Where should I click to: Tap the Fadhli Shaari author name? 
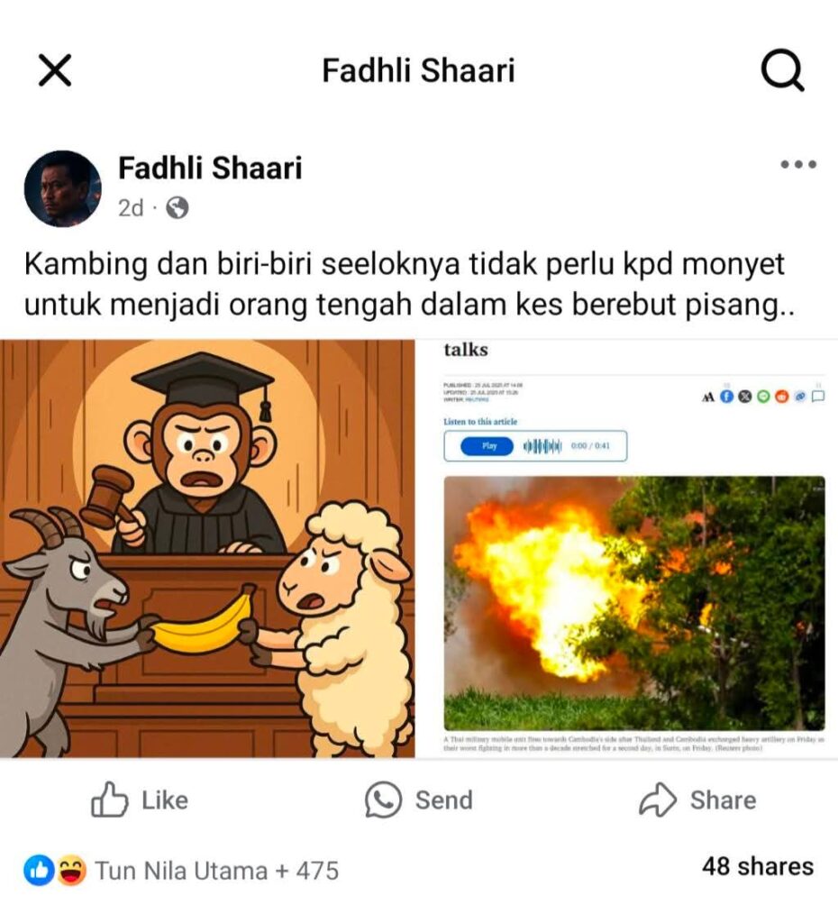(x=210, y=169)
